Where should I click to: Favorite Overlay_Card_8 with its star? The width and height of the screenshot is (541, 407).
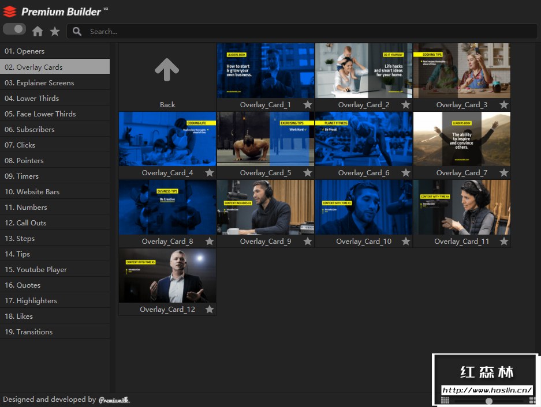(210, 241)
